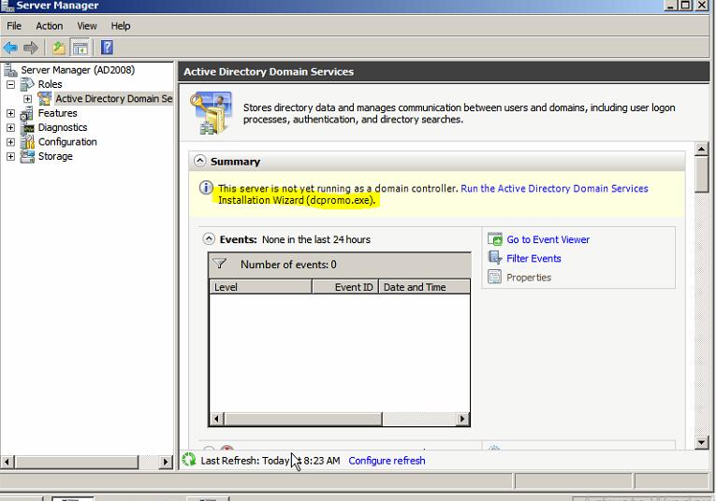The width and height of the screenshot is (716, 501).
Task: Click the main pane vertical scrollbar thumb
Action: point(701,174)
